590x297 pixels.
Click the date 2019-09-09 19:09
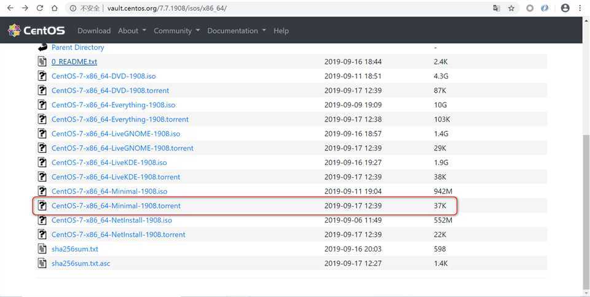(353, 105)
